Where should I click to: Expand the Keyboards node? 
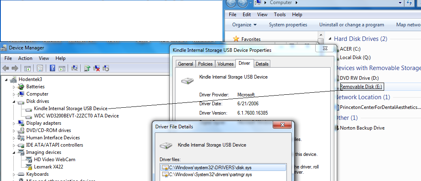pos(14,174)
